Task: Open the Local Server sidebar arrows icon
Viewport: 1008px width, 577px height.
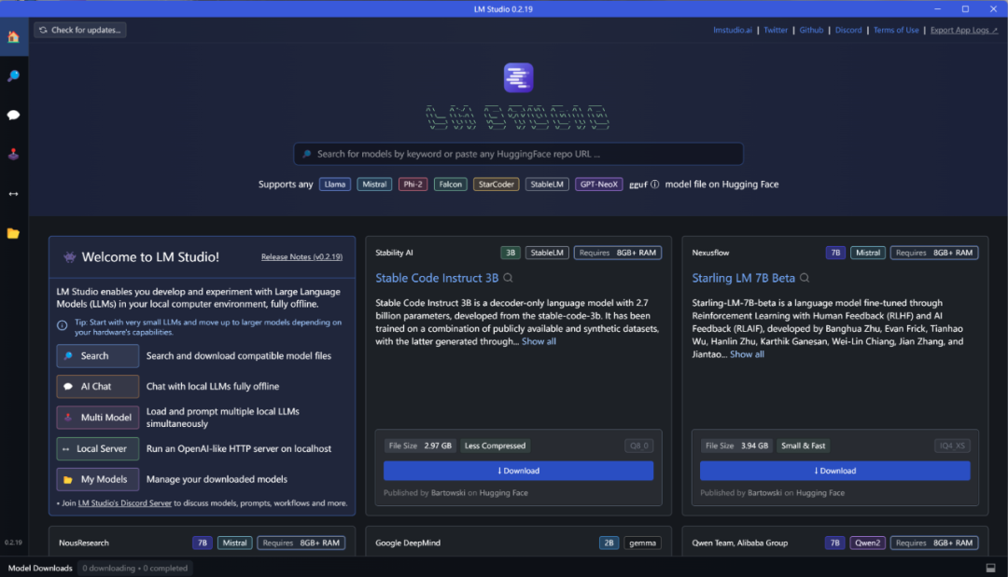Action: point(13,194)
